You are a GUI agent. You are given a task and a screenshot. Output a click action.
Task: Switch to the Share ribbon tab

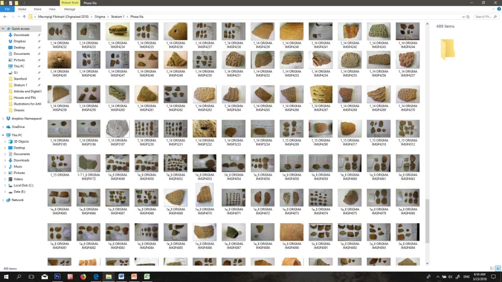coord(38,9)
